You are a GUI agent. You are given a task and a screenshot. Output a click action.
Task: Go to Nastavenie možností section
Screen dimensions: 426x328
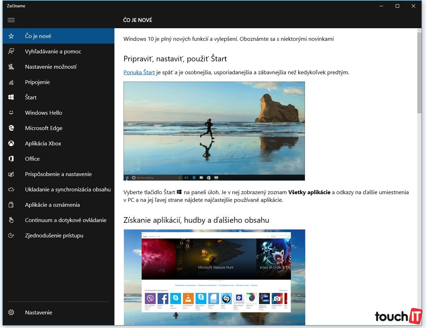coord(51,67)
